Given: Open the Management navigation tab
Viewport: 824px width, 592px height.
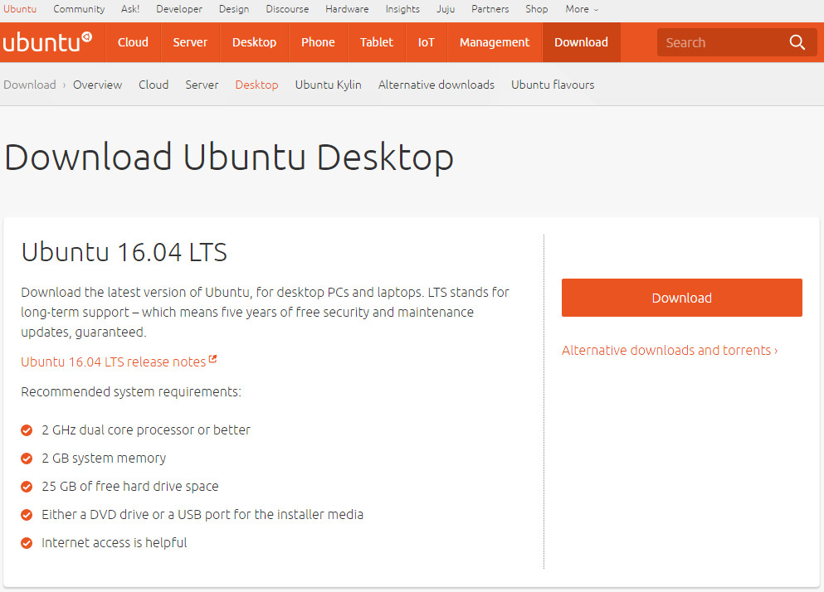Looking at the screenshot, I should click(495, 42).
